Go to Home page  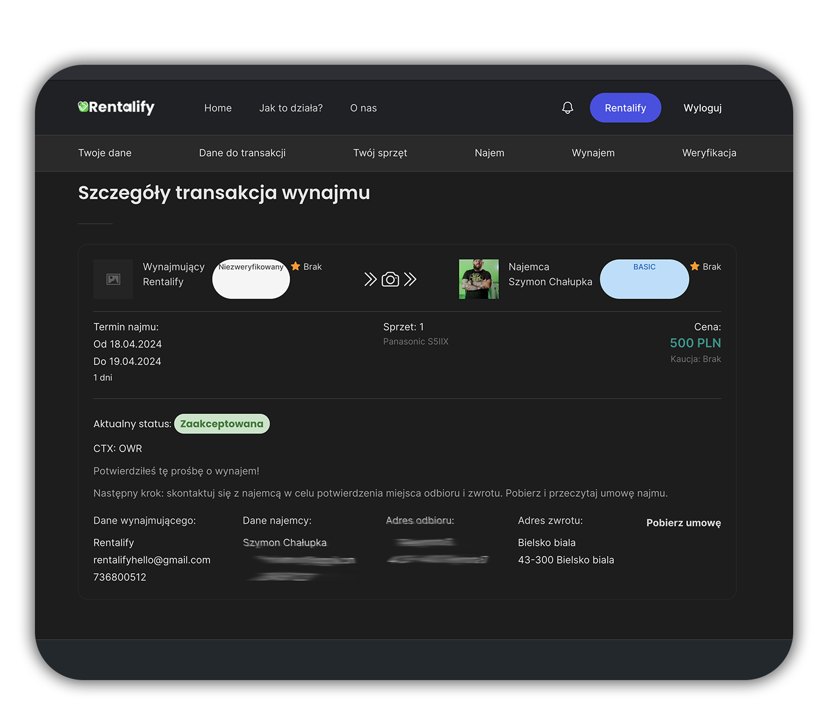pos(218,108)
